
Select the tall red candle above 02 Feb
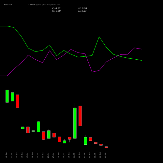(x=80, y=116)
